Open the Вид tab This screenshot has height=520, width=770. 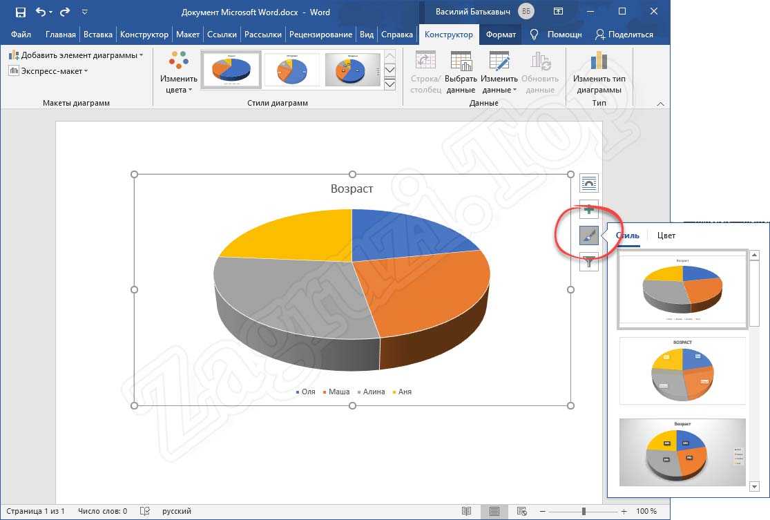(366, 35)
